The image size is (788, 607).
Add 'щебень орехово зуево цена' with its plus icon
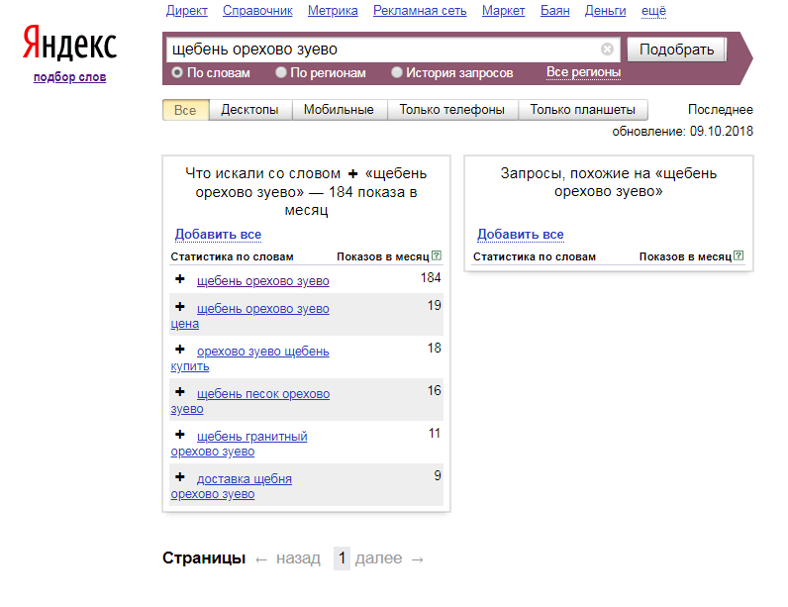click(180, 307)
